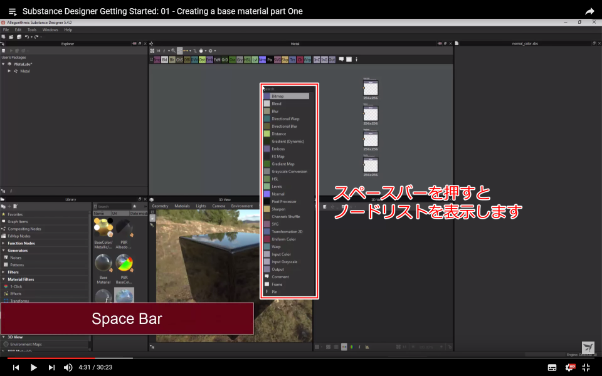
Task: Click the node list search field
Action: pyautogui.click(x=288, y=89)
